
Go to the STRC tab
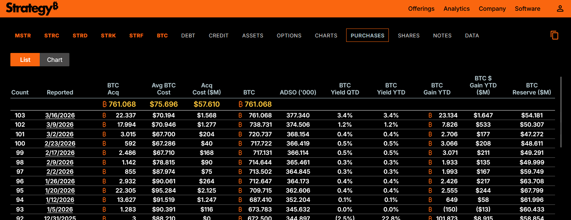[52, 36]
